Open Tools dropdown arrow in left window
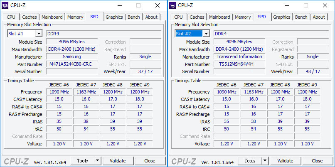The height and width of the screenshot is (167, 335). [x=97, y=161]
